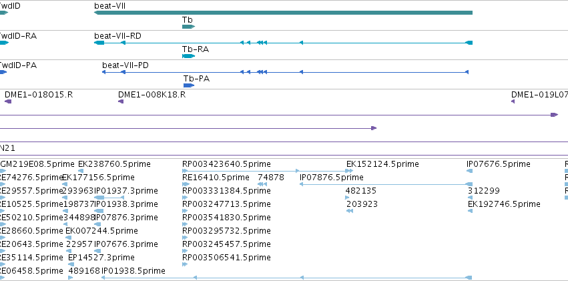Viewport: 568px width, 281px height.
Task: Select the Tb gene arrow glyph
Action: pos(188,27)
